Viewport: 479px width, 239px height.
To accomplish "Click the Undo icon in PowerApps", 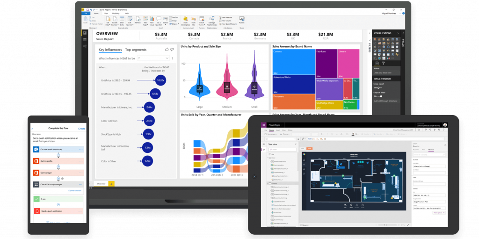I will click(x=425, y=130).
